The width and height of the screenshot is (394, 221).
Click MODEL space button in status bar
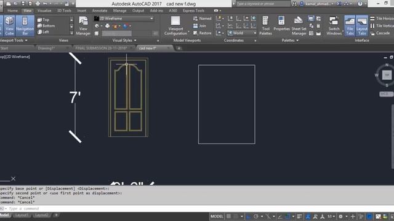(217, 217)
